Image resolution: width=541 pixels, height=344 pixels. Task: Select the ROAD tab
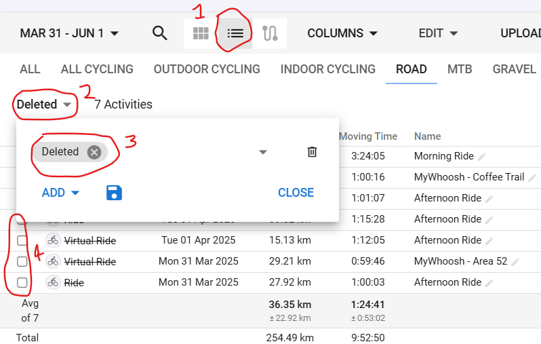(412, 69)
